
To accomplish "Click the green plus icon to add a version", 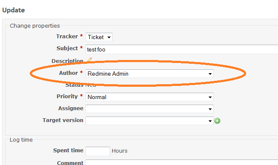I will (x=217, y=121).
